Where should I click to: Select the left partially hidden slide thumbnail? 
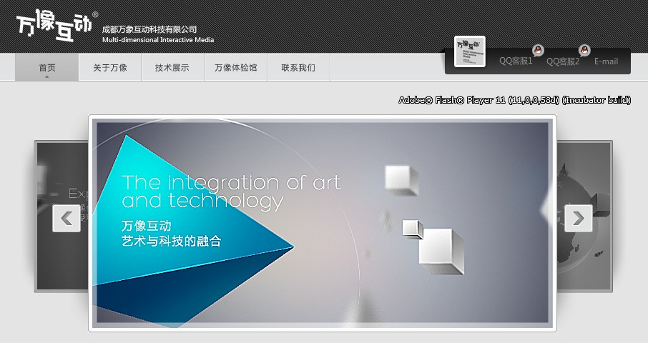coord(62,217)
